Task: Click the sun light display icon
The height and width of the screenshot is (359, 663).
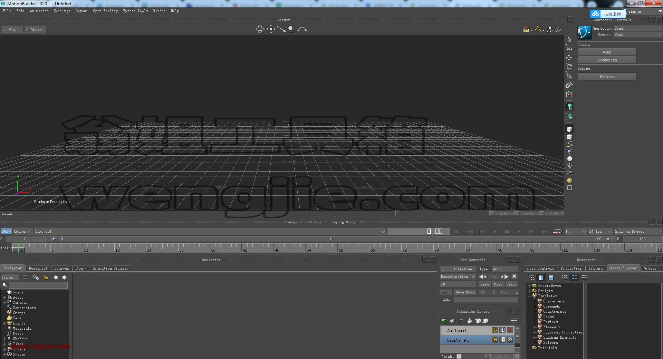Action: pyautogui.click(x=569, y=181)
